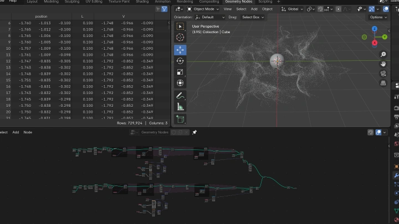The width and height of the screenshot is (399, 224).
Task: Open the View menu in 3D viewport
Action: coord(228,9)
